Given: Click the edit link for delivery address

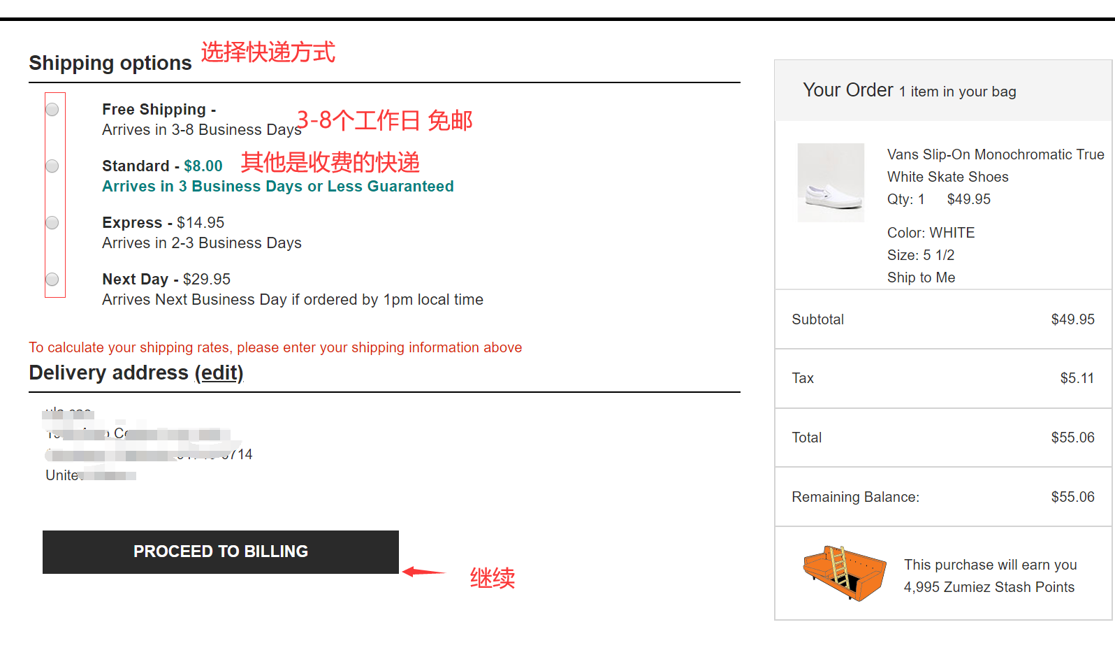Looking at the screenshot, I should pos(219,373).
